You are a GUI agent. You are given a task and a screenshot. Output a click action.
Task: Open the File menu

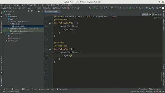pyautogui.click(x=2, y=5)
